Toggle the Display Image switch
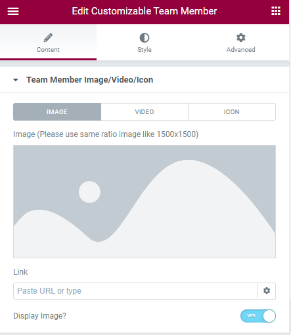This screenshot has height=335, width=291. (x=258, y=316)
